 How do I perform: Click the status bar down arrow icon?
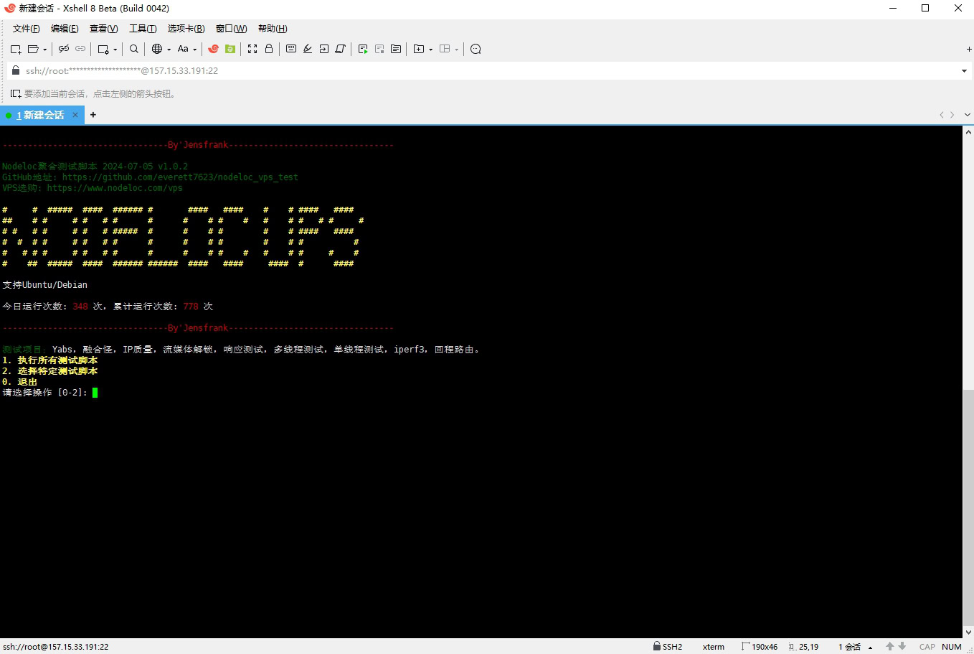(x=902, y=647)
